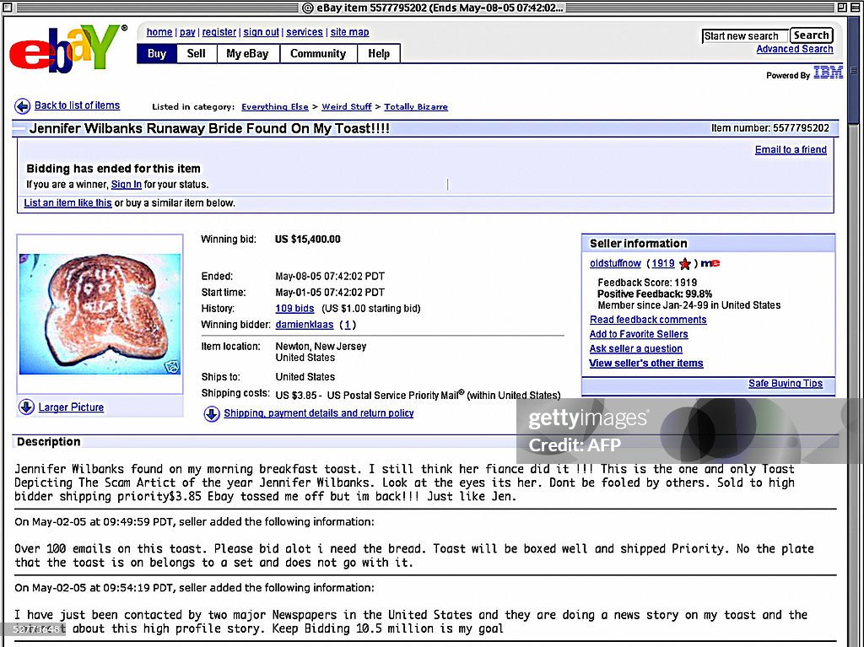Click the toast photo thumbnail
The height and width of the screenshot is (647, 864).
[100, 314]
